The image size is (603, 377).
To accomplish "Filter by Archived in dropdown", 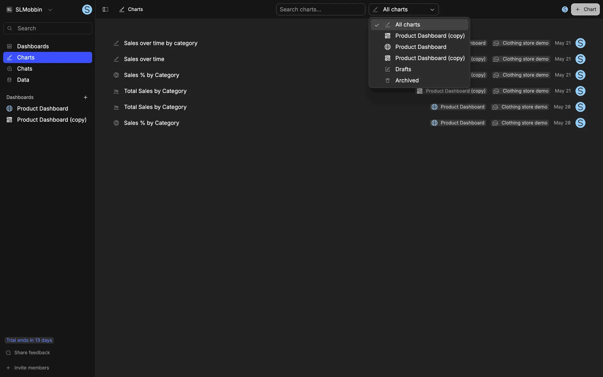I will pyautogui.click(x=407, y=80).
